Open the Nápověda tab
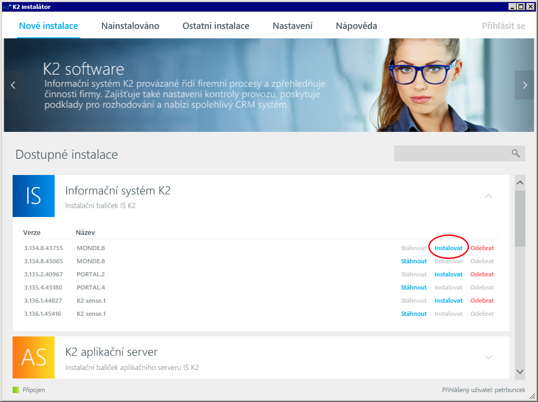This screenshot has height=402, width=538. point(356,26)
